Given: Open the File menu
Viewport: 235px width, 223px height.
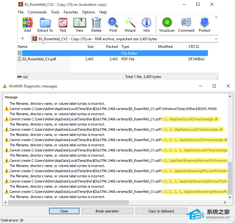Looking at the screenshot, I should coord(21,12).
